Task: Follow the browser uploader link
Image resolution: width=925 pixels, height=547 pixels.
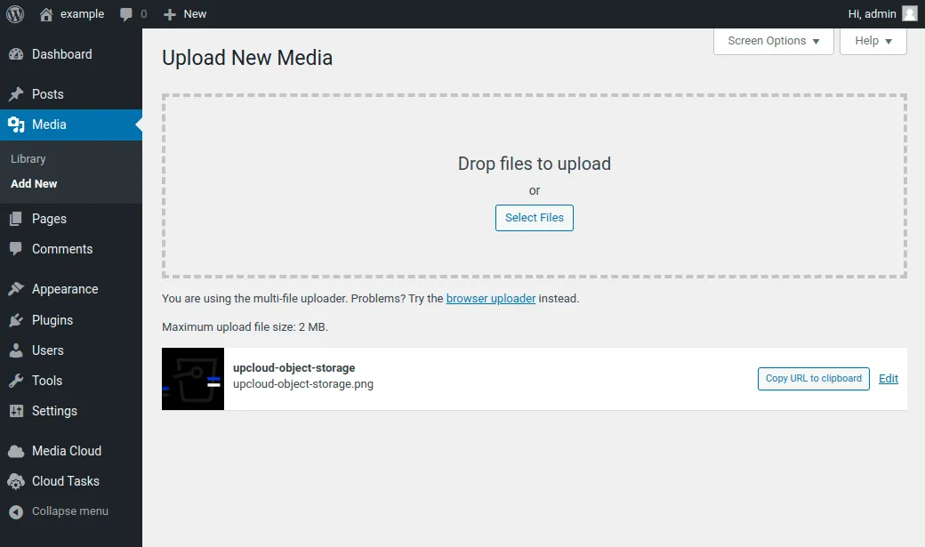Action: coord(490,299)
